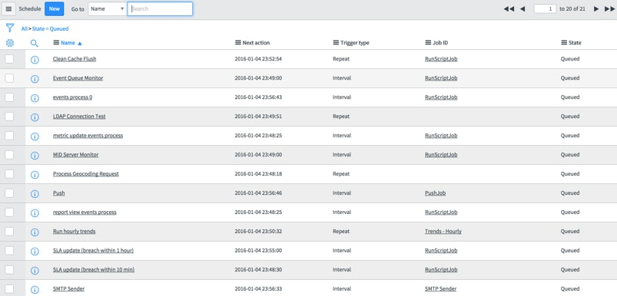Open Next action column menu icon
The image size is (617, 296).
[237, 42]
